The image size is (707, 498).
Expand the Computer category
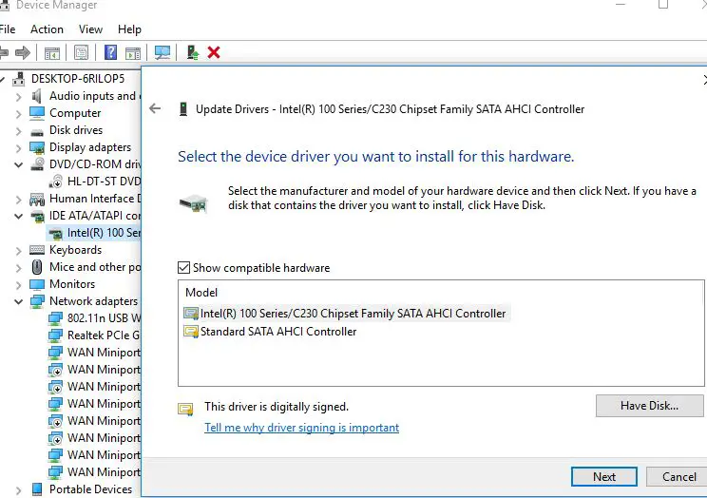tap(18, 114)
